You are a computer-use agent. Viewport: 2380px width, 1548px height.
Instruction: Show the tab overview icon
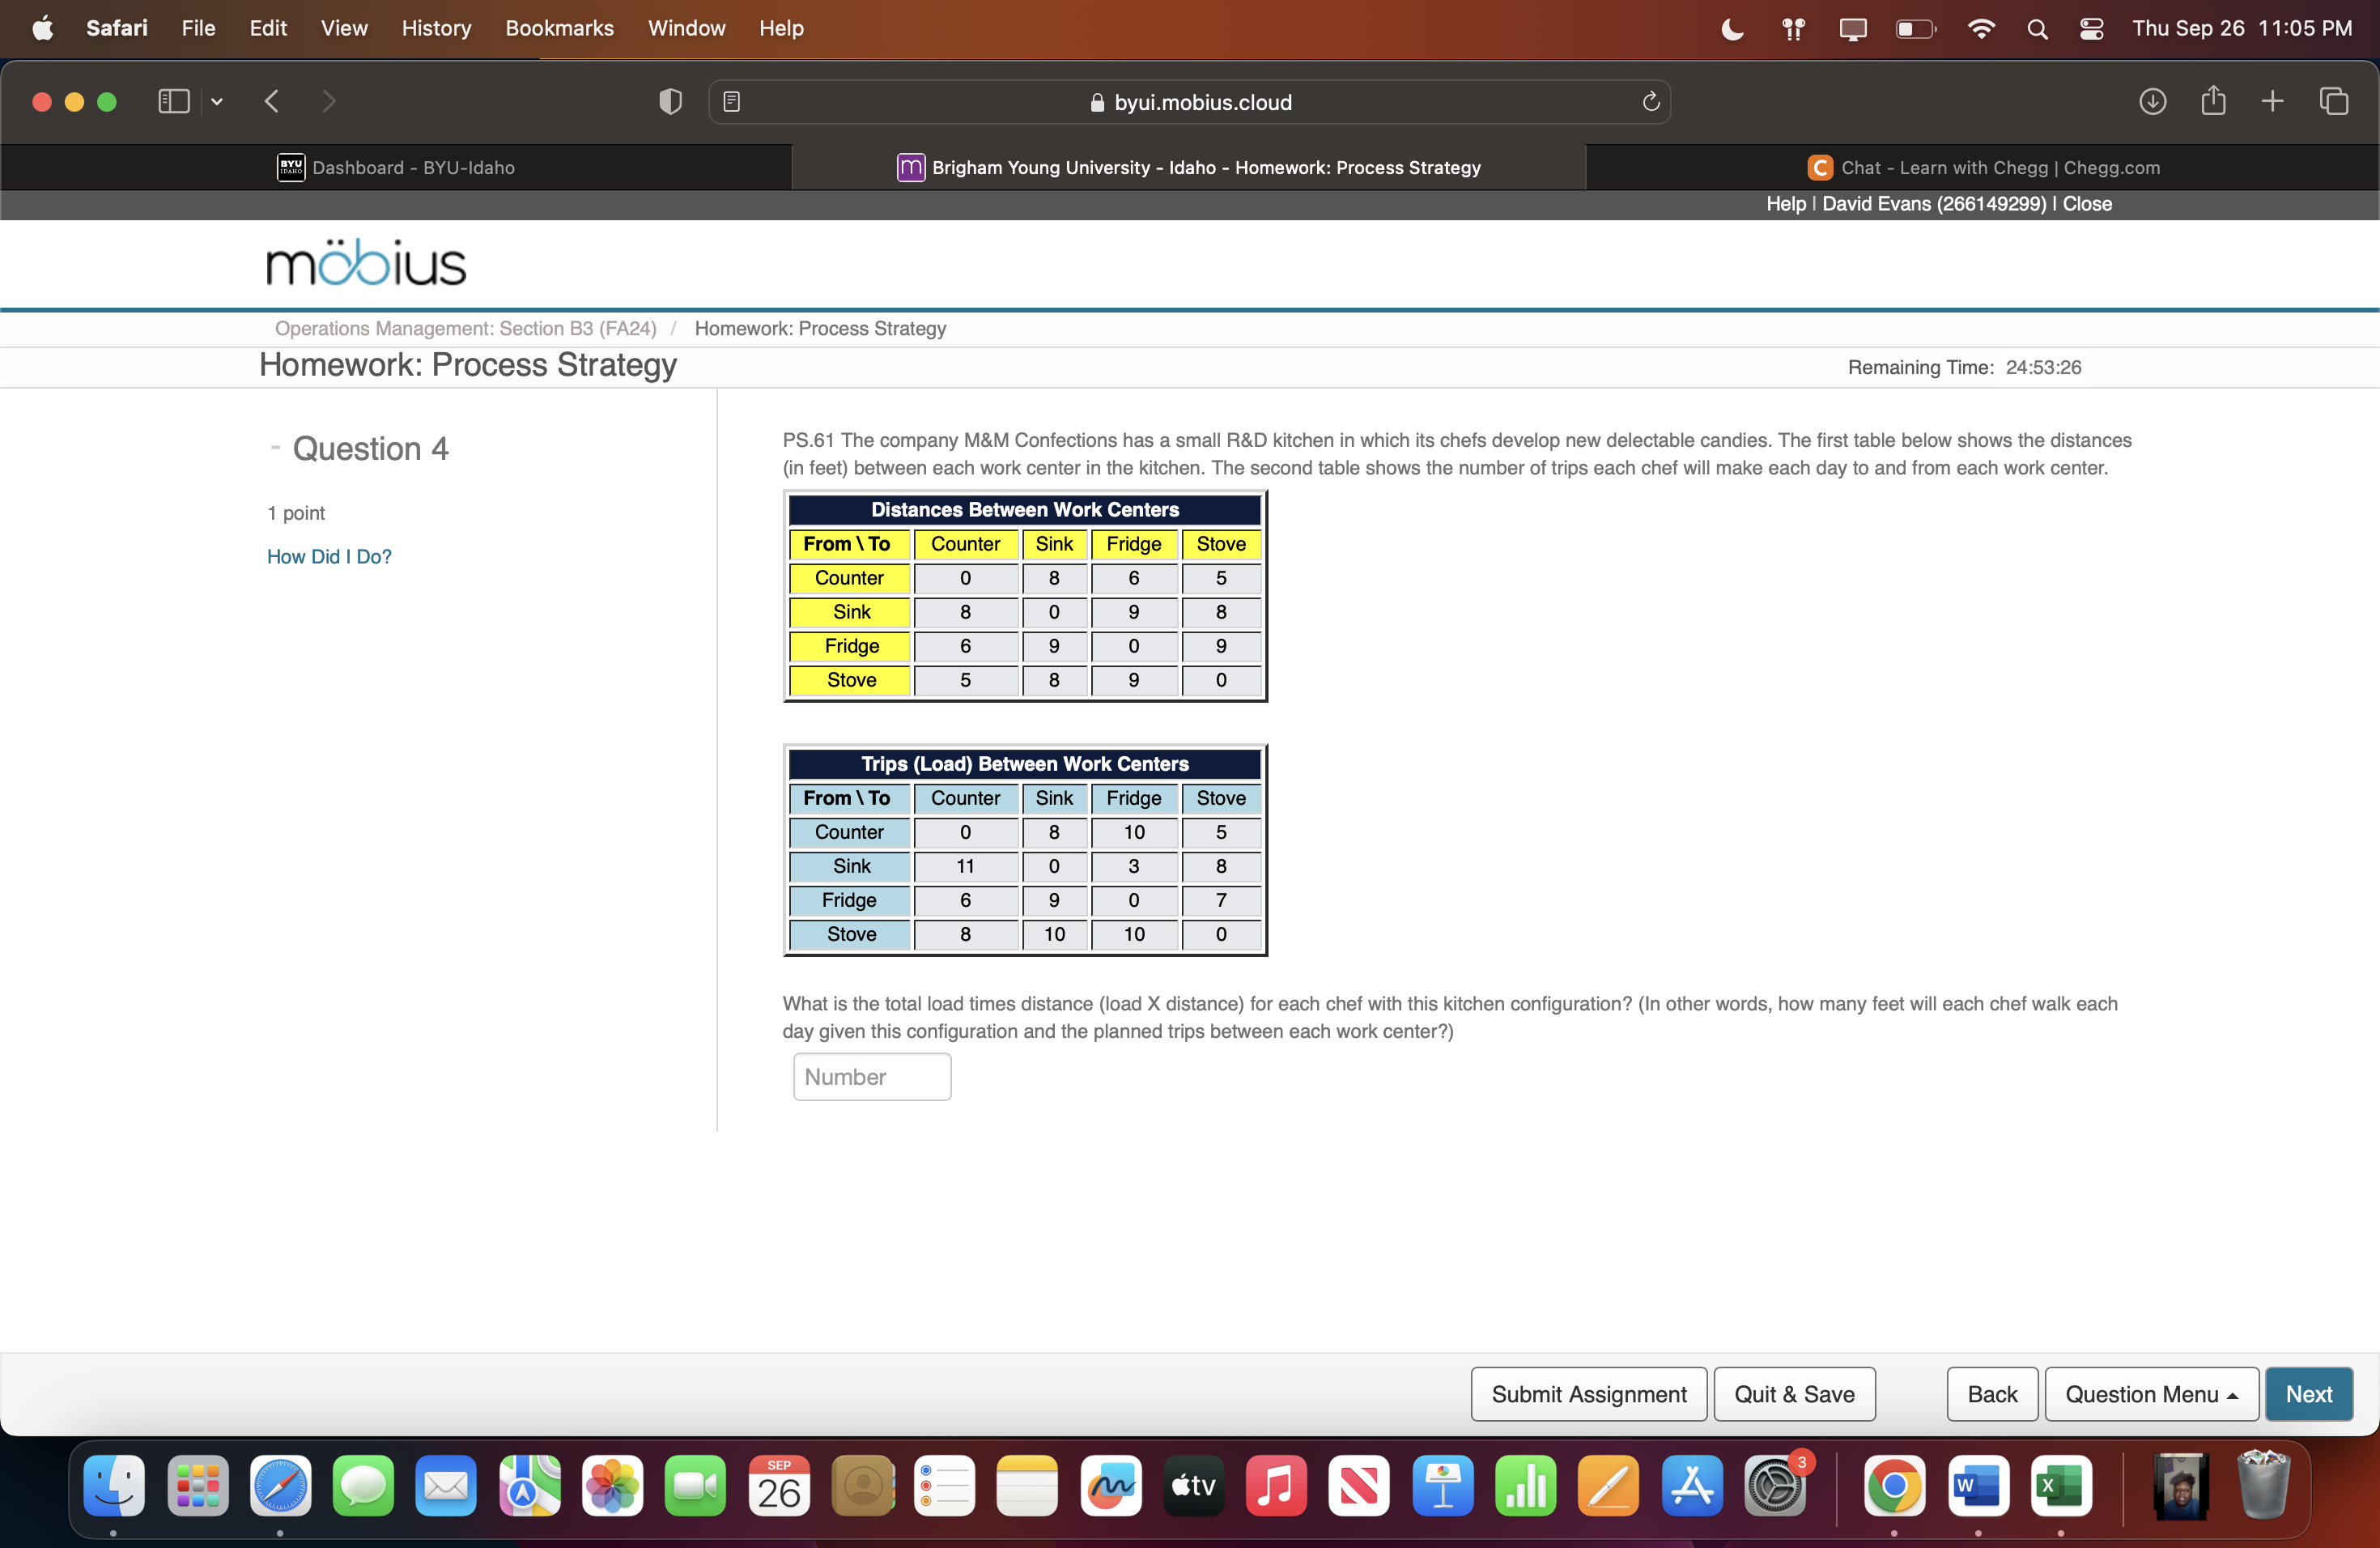[x=2335, y=101]
